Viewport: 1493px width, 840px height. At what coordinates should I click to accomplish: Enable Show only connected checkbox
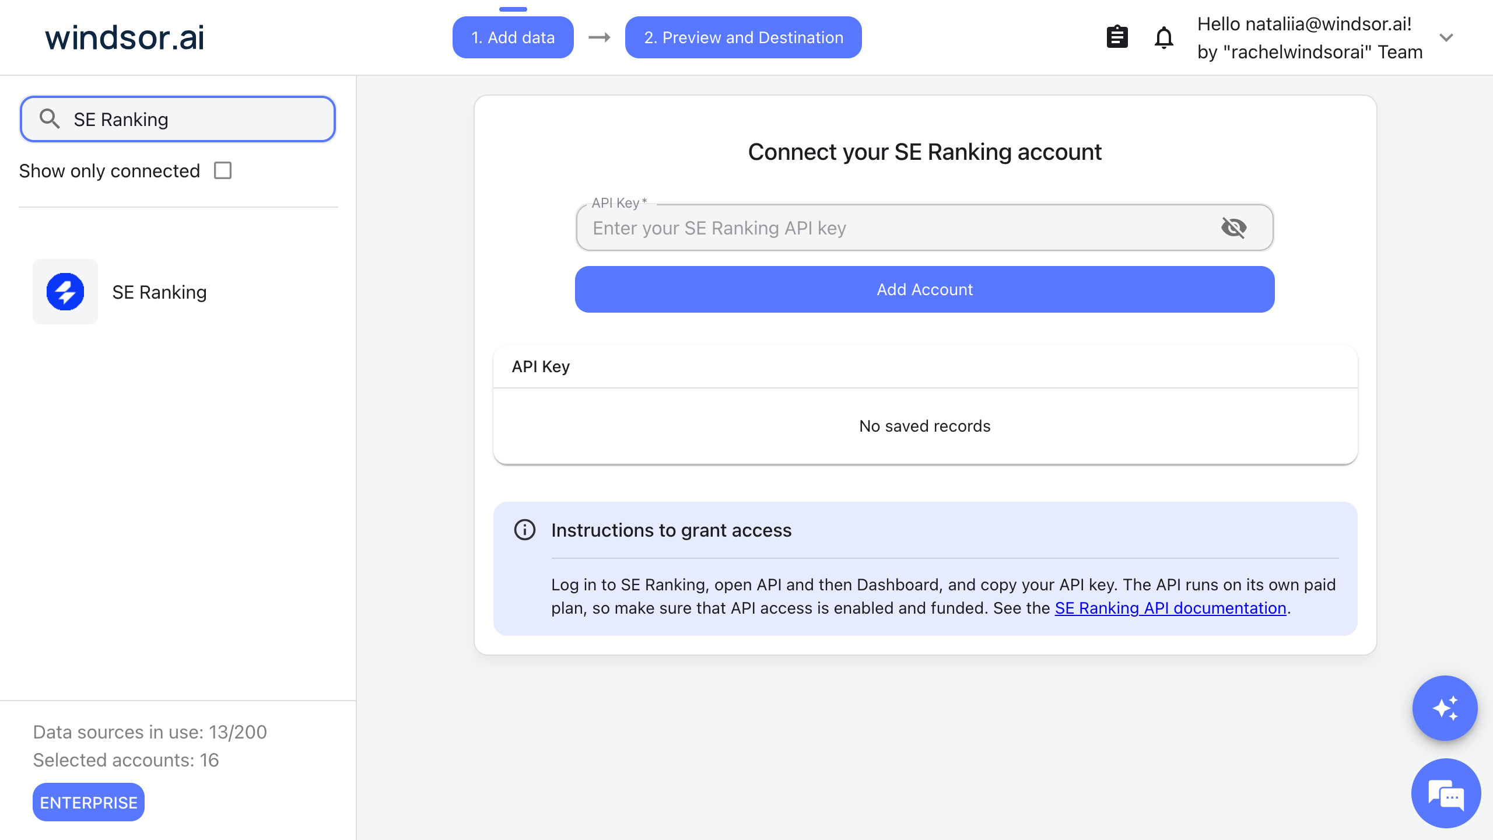coord(222,170)
